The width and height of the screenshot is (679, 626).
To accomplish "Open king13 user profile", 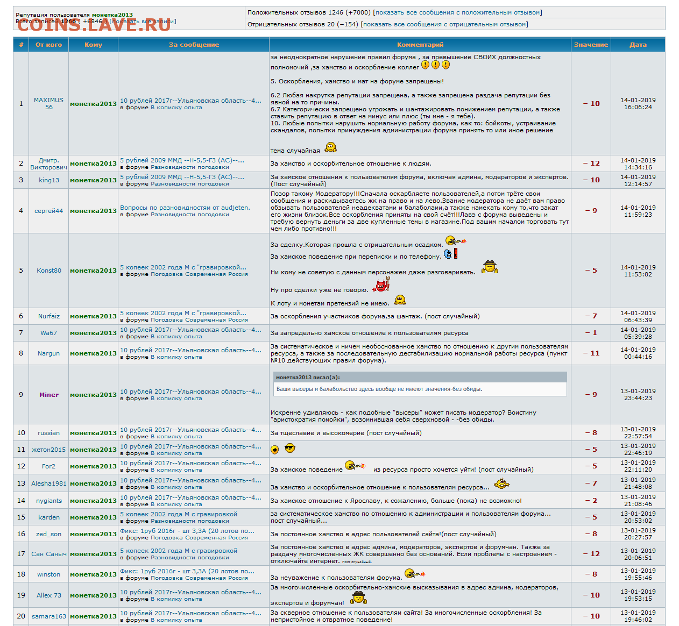I will pos(49,180).
